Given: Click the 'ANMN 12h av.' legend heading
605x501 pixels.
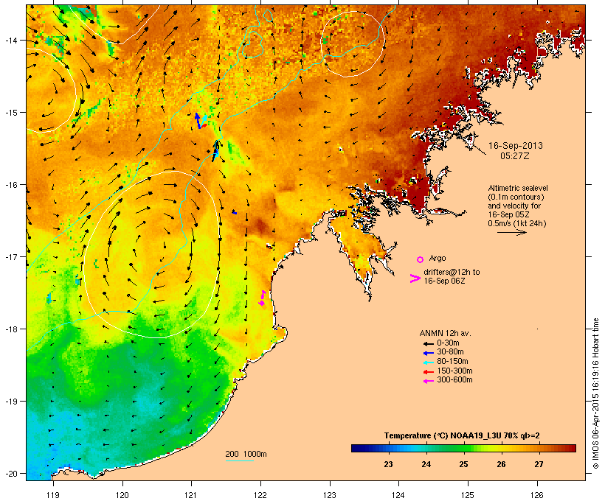Looking at the screenshot, I should point(445,333).
